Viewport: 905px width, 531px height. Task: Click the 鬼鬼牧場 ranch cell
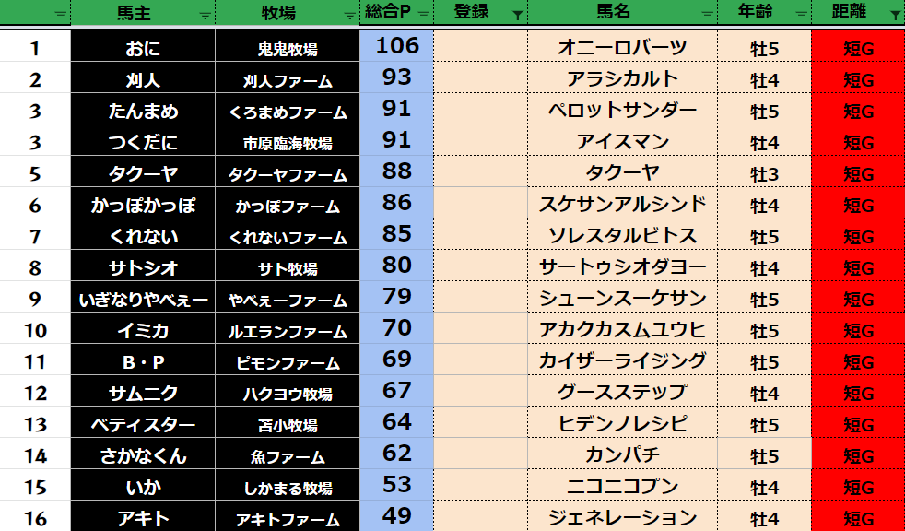(287, 50)
